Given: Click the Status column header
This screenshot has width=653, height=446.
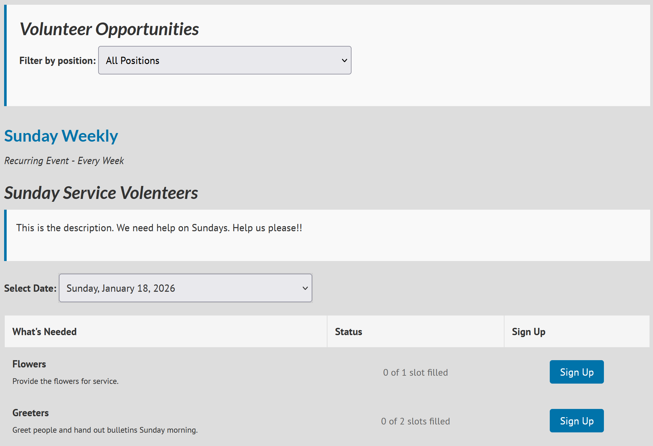Looking at the screenshot, I should tap(348, 332).
